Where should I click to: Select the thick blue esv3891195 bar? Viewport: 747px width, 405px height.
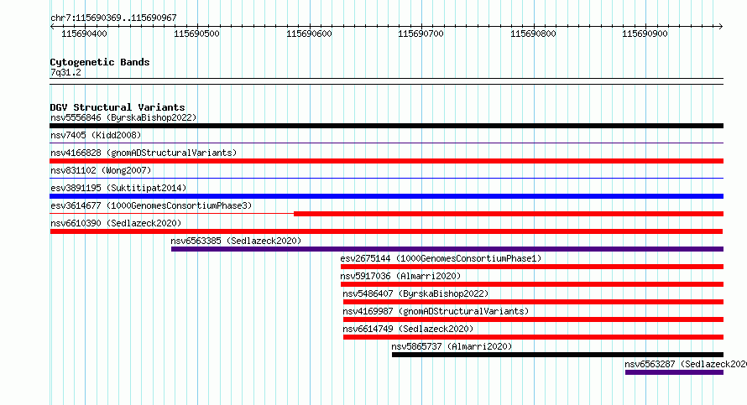click(x=386, y=196)
